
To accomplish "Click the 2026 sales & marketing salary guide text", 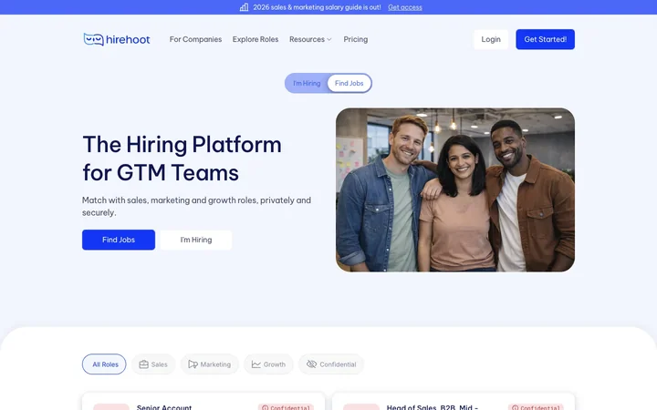I will [x=317, y=7].
